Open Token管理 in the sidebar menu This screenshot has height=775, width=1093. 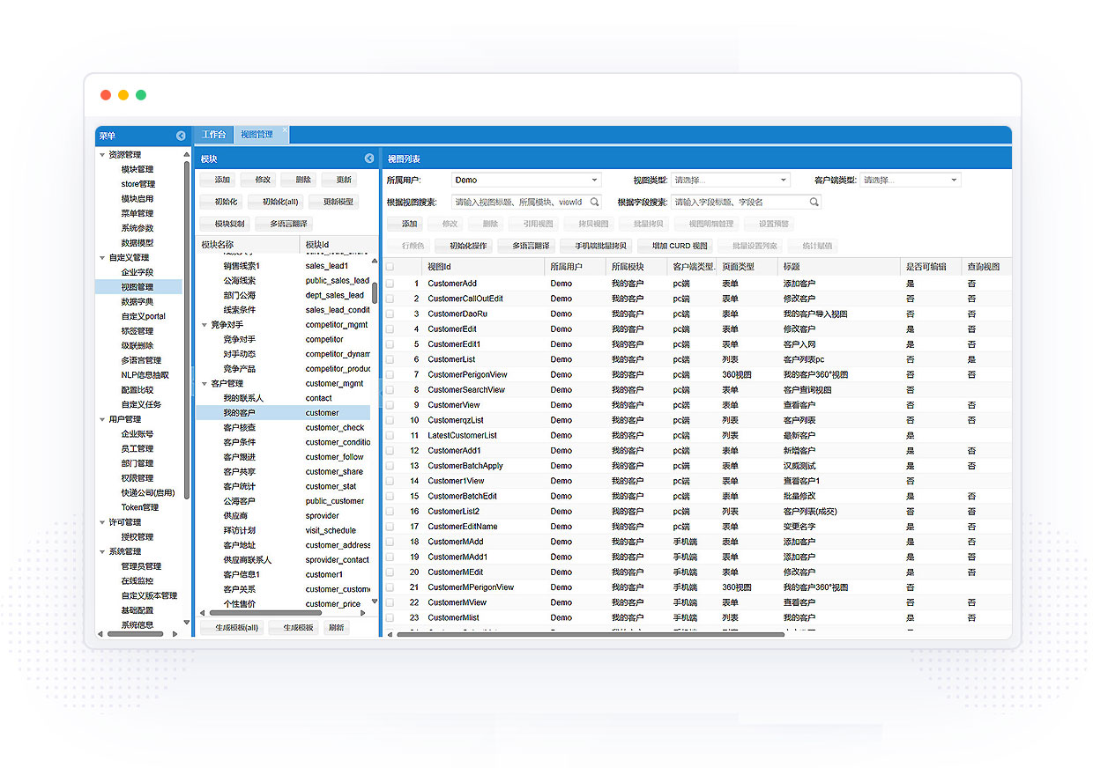tap(139, 507)
